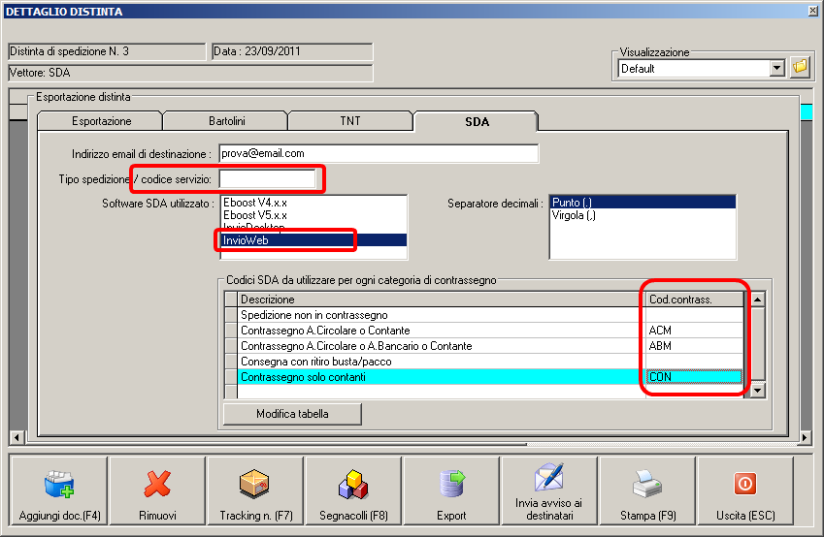Click the Tipo spedizione / codice servizio field
This screenshot has width=824, height=537.
pos(268,179)
